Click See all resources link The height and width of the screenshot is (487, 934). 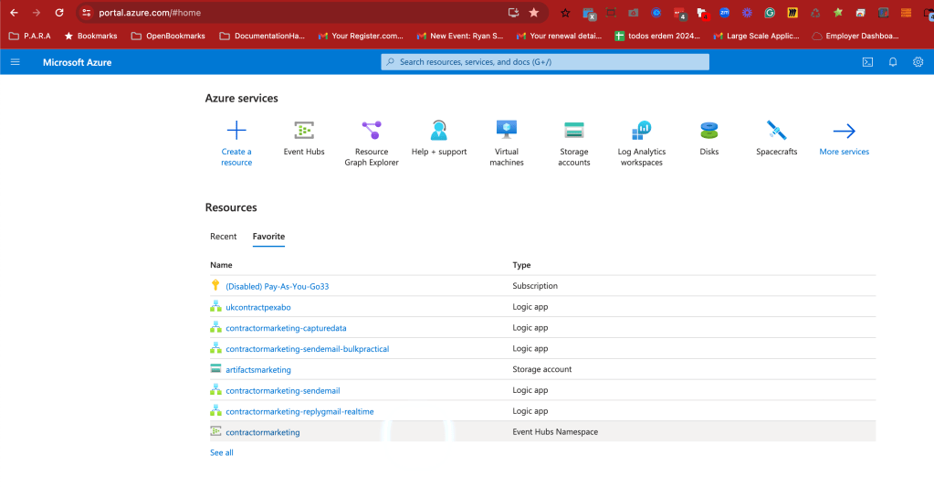(222, 452)
